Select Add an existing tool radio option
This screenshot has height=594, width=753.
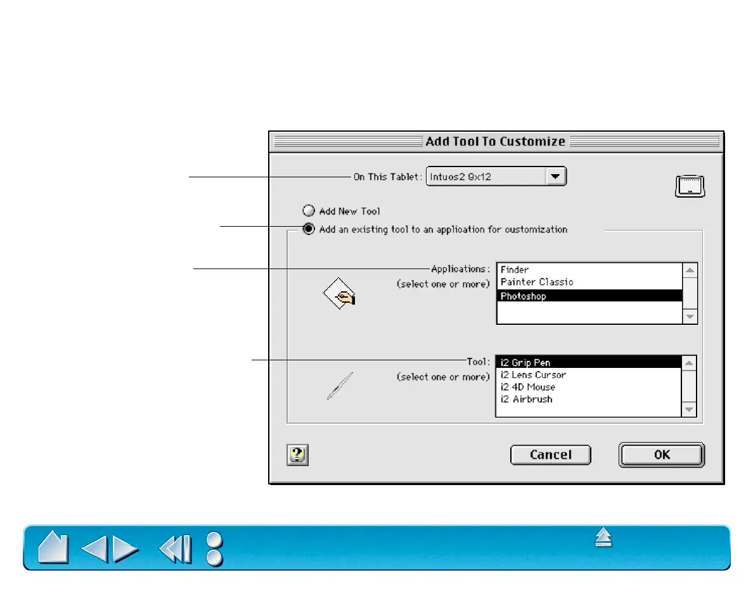309,229
